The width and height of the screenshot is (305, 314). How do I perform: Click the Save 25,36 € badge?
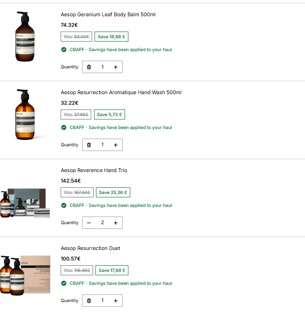click(113, 193)
